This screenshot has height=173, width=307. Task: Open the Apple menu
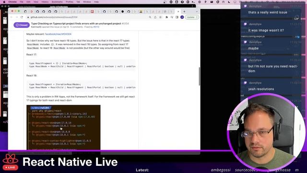tap(4, 2)
